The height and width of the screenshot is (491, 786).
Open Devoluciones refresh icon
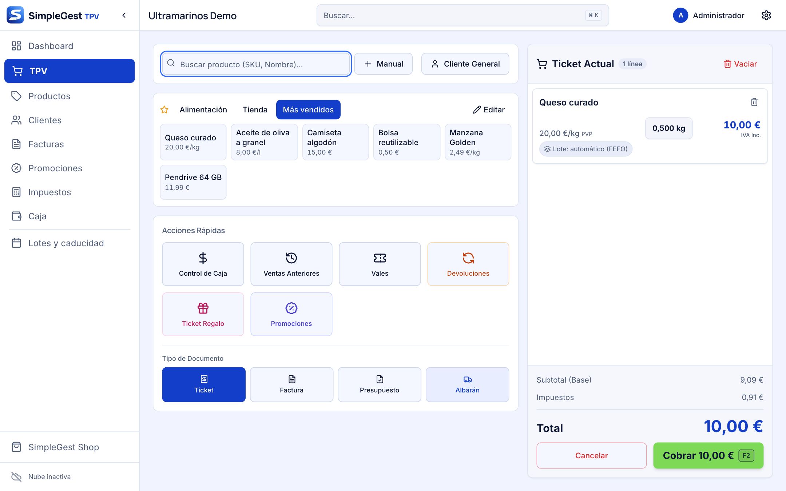click(468, 264)
